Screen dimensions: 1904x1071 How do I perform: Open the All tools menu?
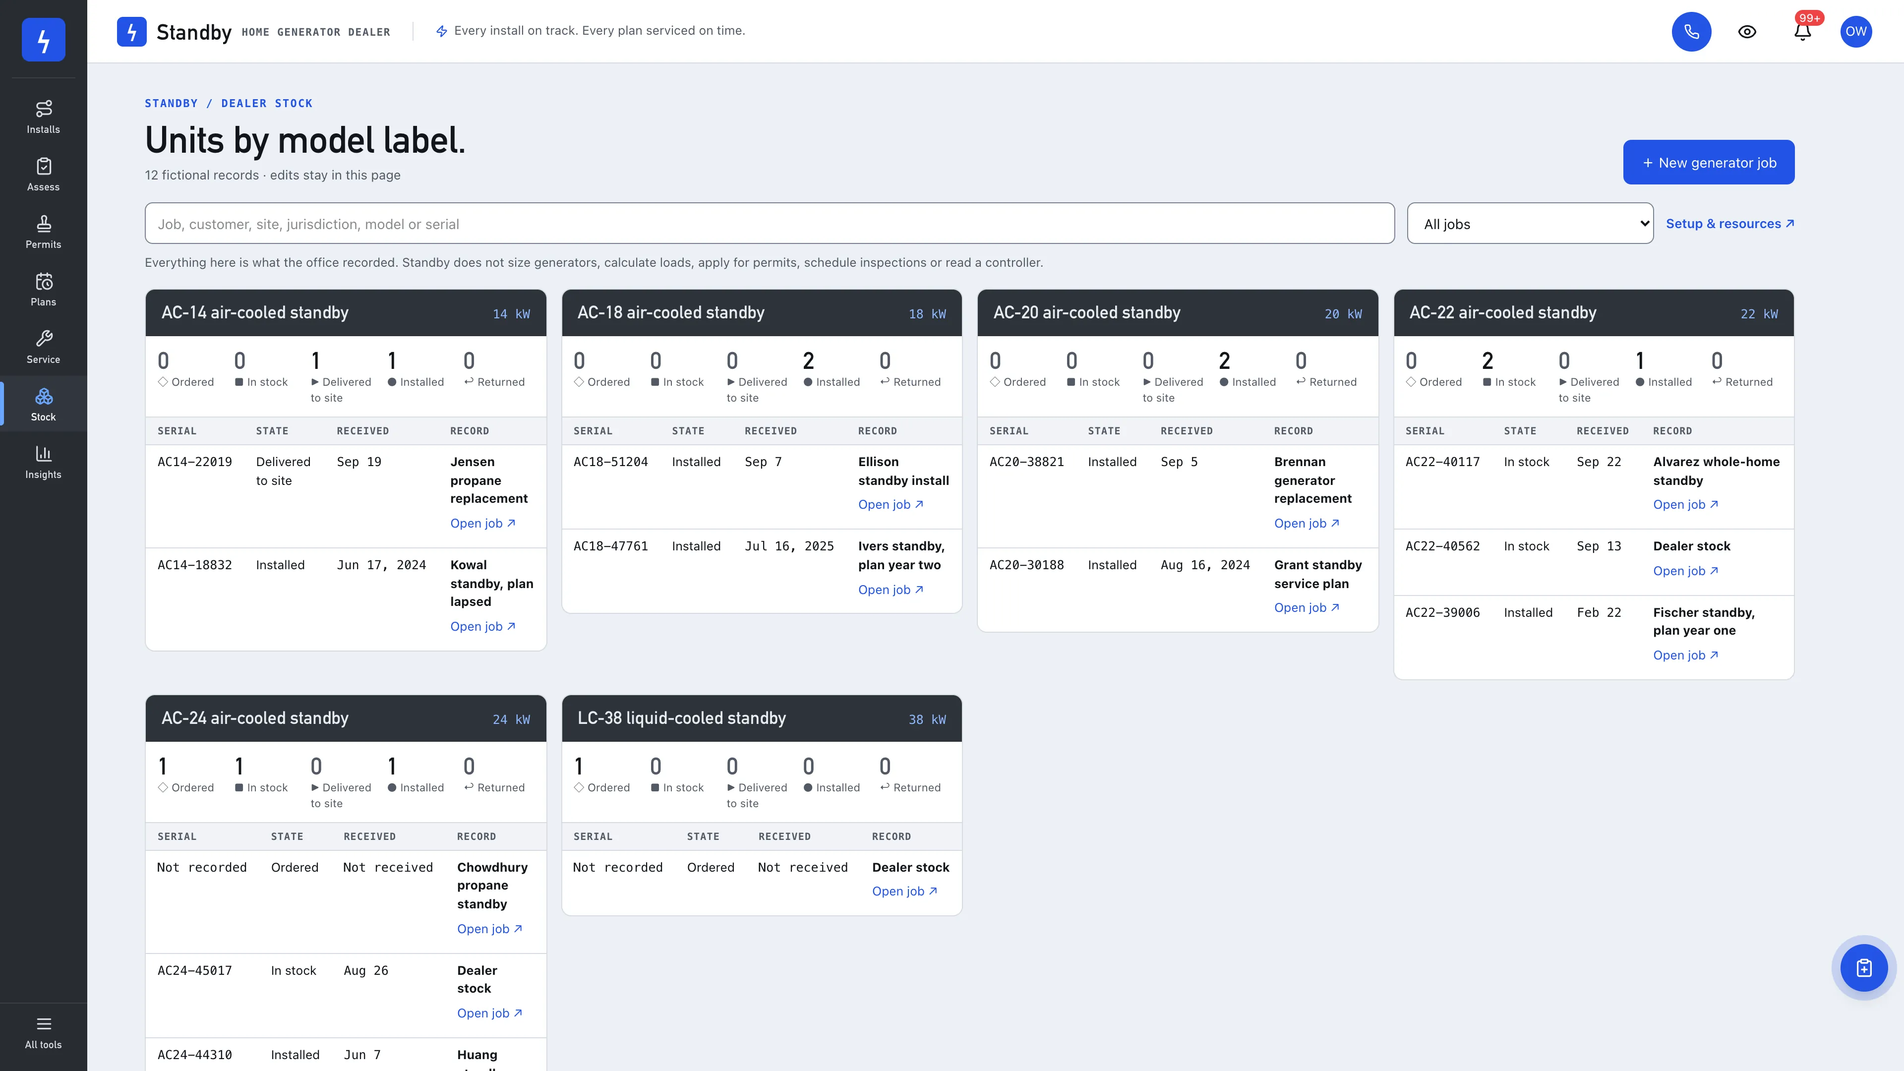tap(43, 1032)
